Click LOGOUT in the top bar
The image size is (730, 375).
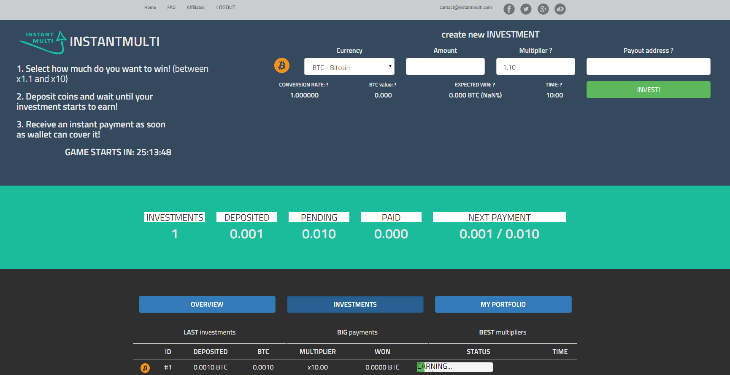[226, 8]
